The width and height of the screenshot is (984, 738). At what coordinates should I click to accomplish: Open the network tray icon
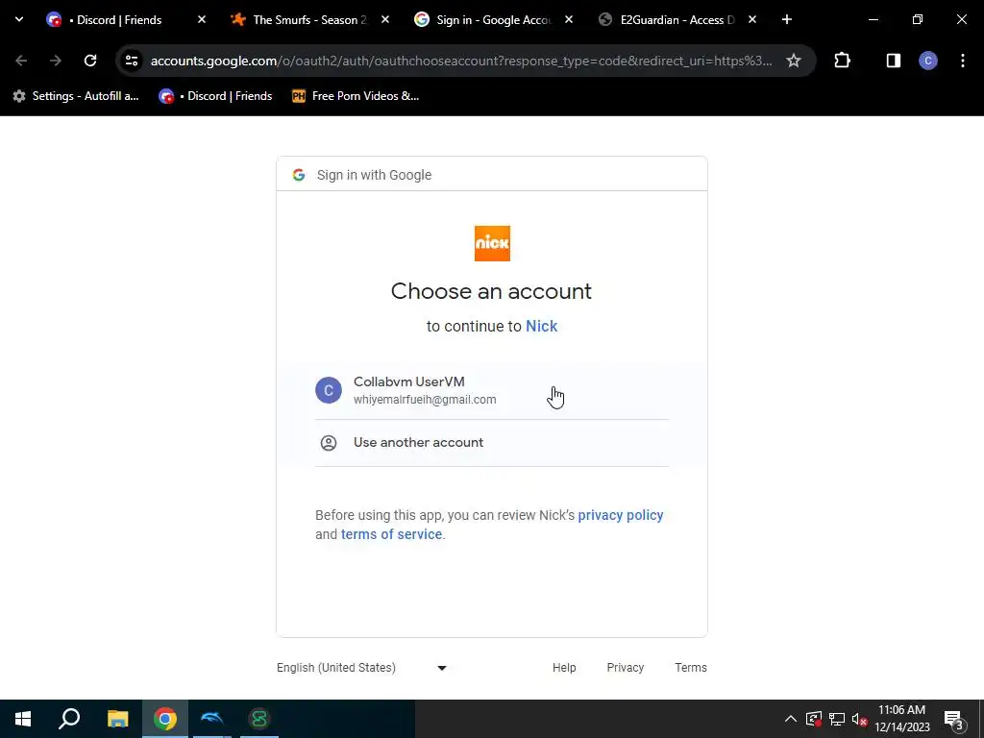click(x=837, y=719)
